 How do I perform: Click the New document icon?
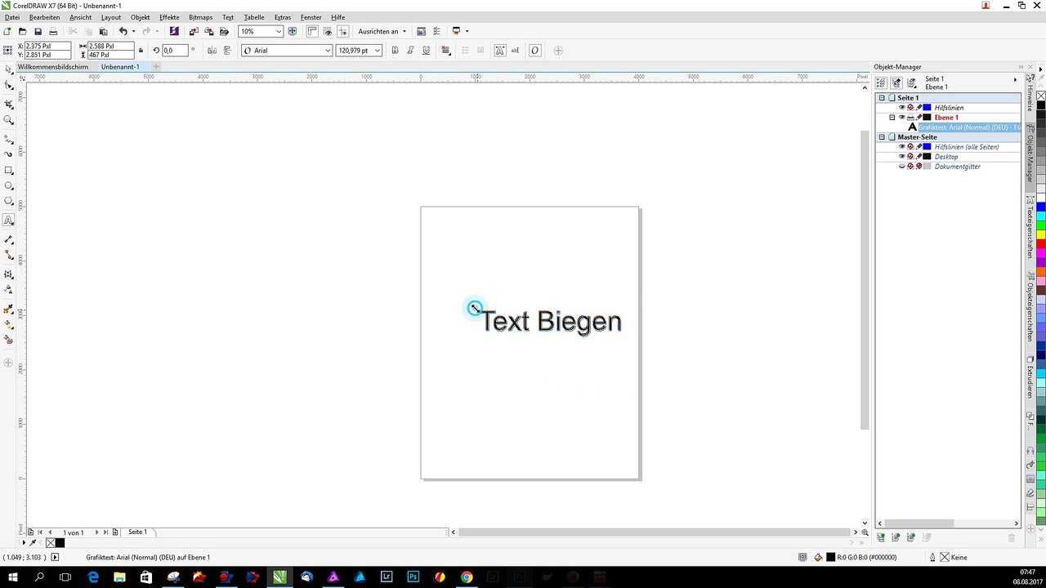click(x=7, y=31)
